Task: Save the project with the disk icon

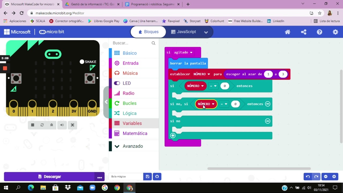Action: click(147, 177)
